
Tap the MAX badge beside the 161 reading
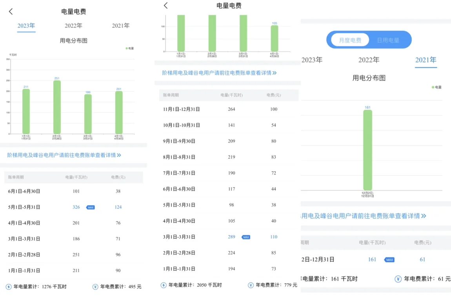click(x=389, y=260)
